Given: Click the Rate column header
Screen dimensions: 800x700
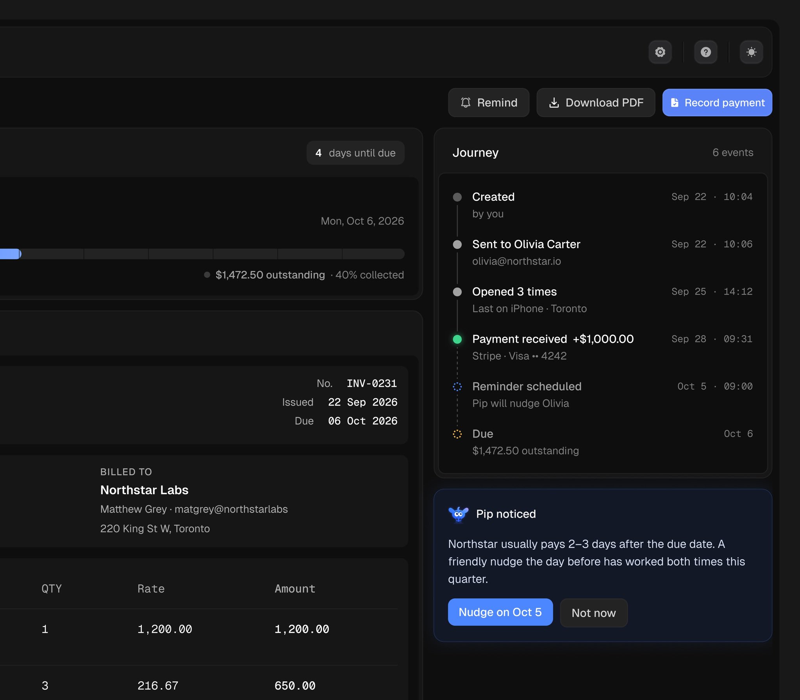Looking at the screenshot, I should 151,589.
